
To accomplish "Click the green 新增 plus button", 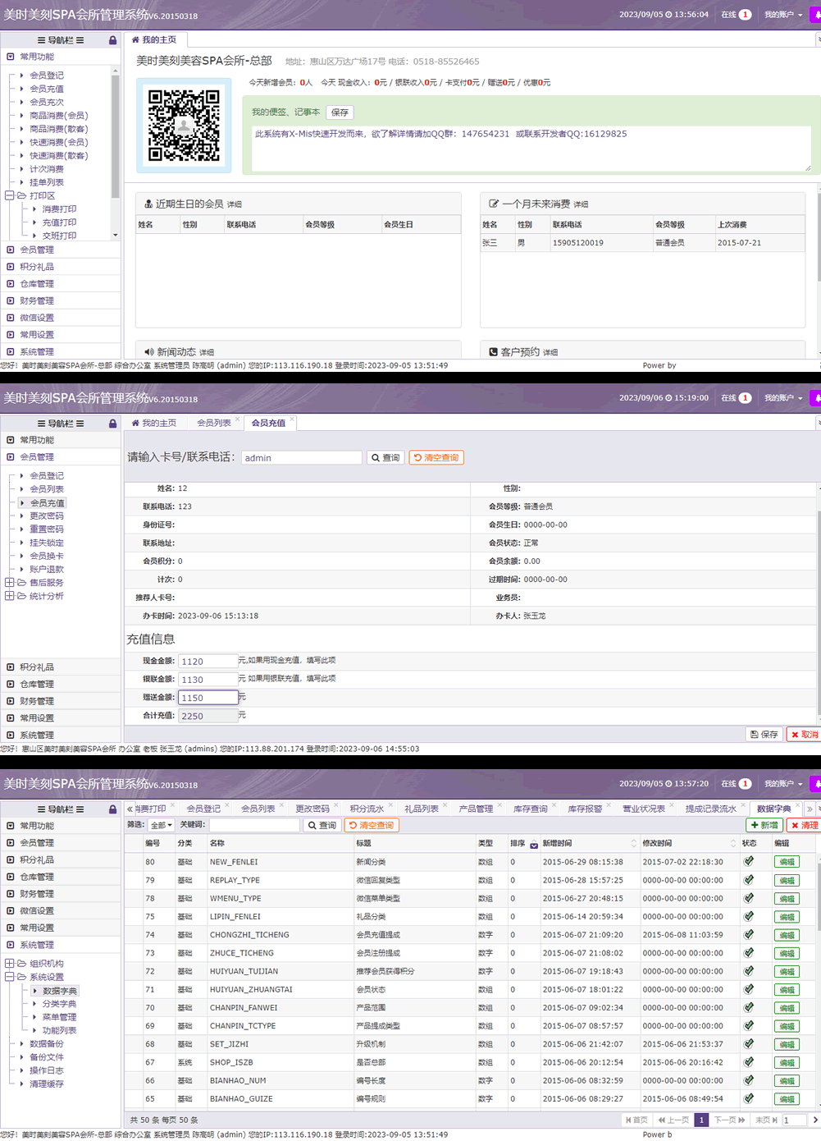I will (764, 825).
